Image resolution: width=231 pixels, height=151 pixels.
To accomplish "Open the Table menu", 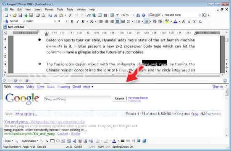I will [70, 9].
